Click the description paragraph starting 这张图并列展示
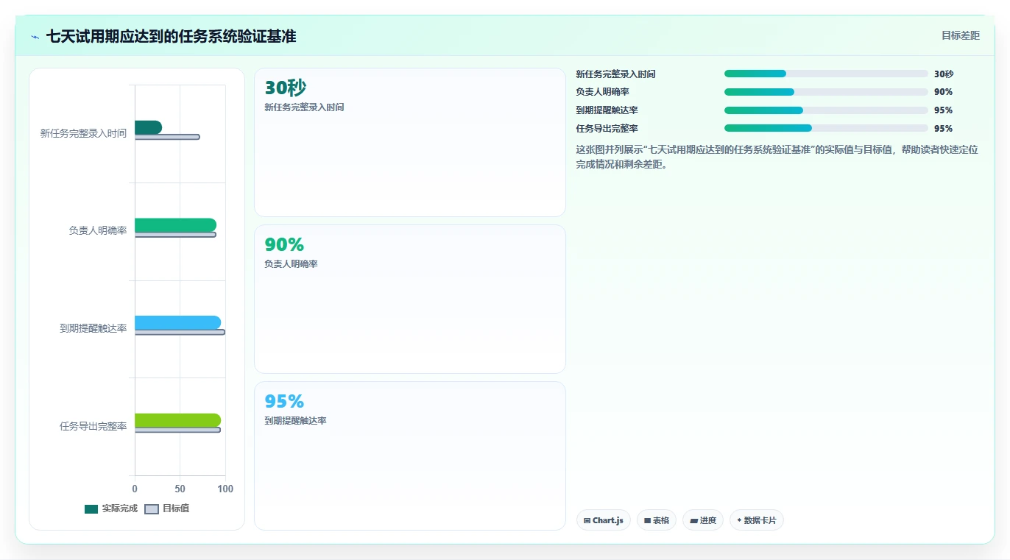The height and width of the screenshot is (560, 1010). pos(777,157)
